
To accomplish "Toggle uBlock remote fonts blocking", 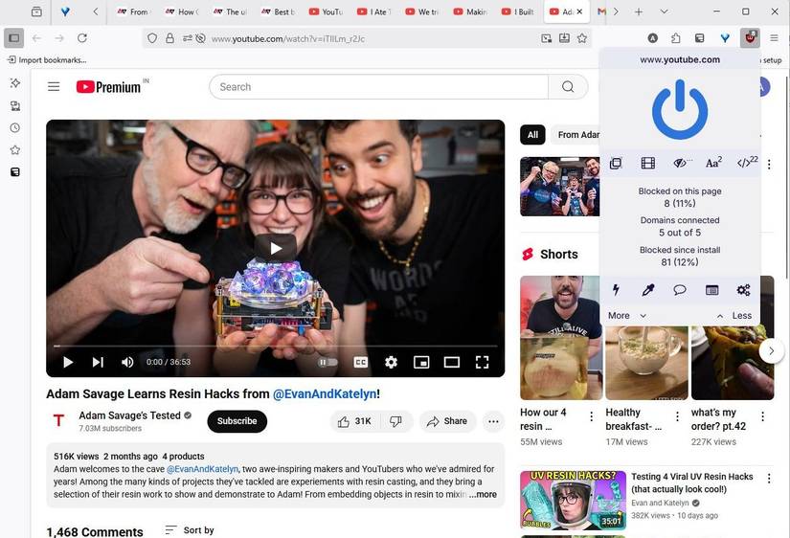I will [713, 164].
